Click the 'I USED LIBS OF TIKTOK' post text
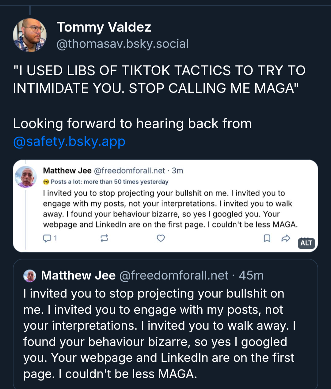This screenshot has width=331, height=389. (x=159, y=79)
